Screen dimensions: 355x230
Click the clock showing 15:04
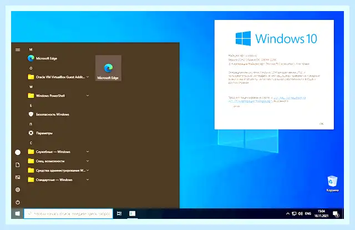tap(321, 213)
